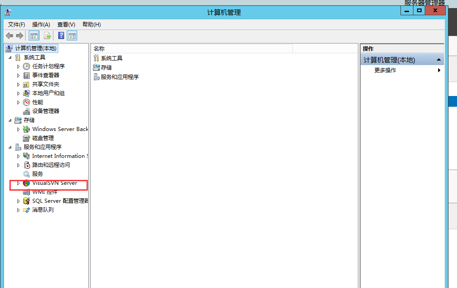The height and width of the screenshot is (288, 457).
Task: Collapse the 计算机管理(本地) actions section arrow
Action: point(439,60)
